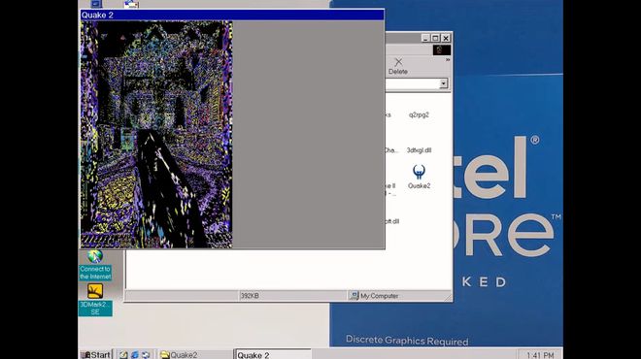Screen dimensions: 641x359
Task: Click inside the Quake 2 game viewport
Action: coord(156,135)
